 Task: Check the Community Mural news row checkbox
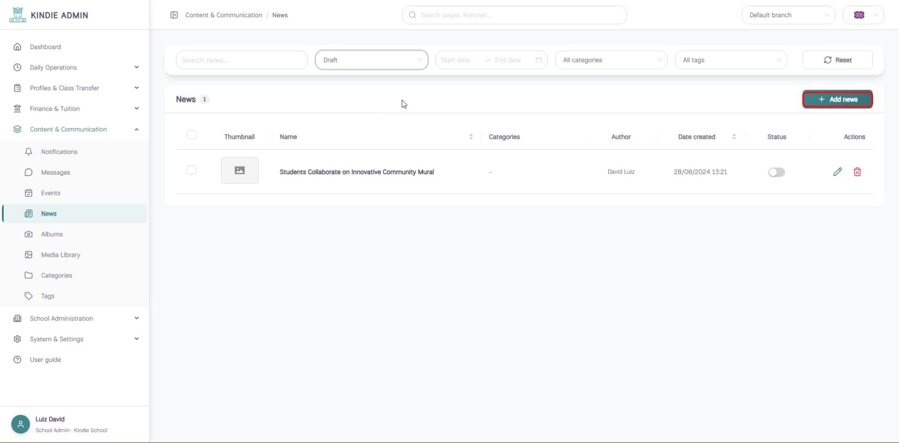tap(191, 170)
